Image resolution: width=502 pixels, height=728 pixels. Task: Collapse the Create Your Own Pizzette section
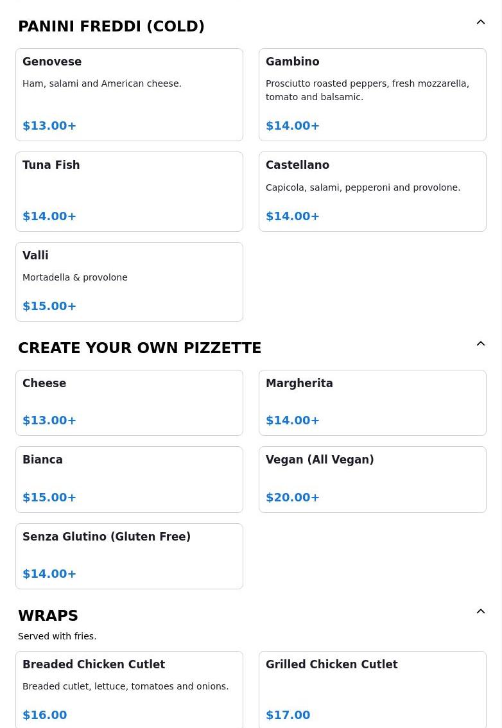(481, 343)
